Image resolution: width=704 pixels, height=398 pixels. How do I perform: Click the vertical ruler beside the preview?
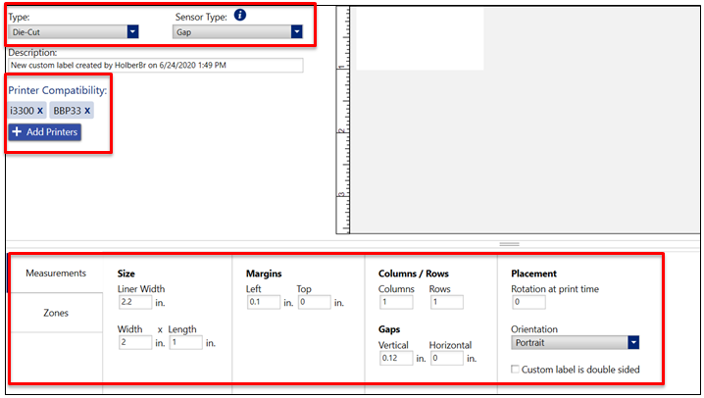click(343, 120)
